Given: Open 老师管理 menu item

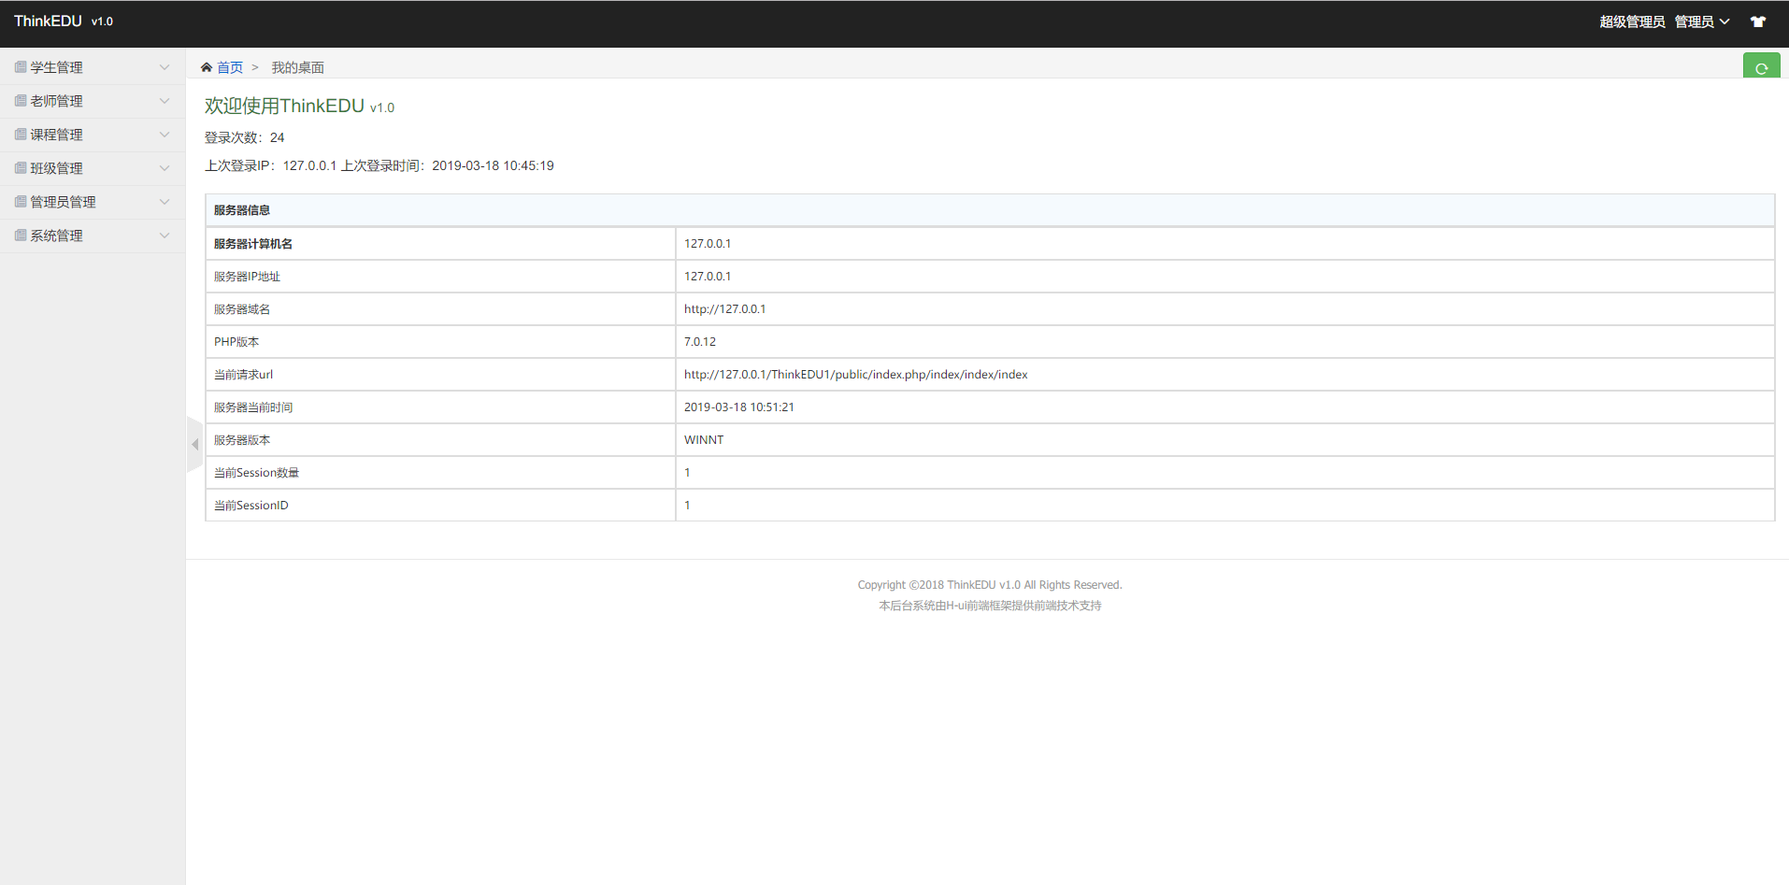Looking at the screenshot, I should pyautogui.click(x=93, y=101).
